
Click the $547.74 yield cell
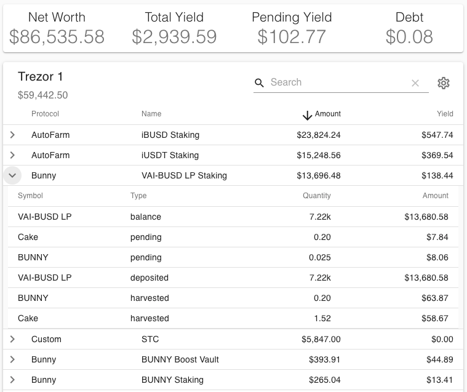pos(437,135)
